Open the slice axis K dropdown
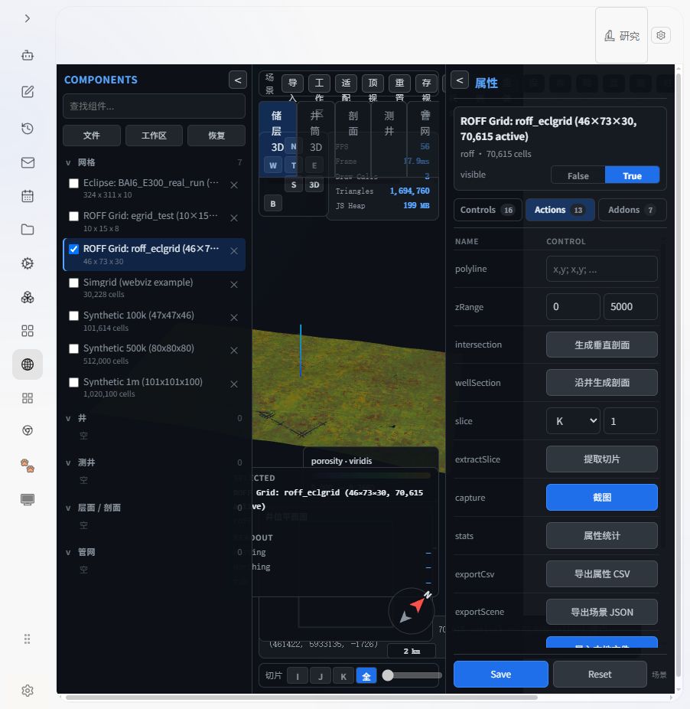 click(573, 421)
